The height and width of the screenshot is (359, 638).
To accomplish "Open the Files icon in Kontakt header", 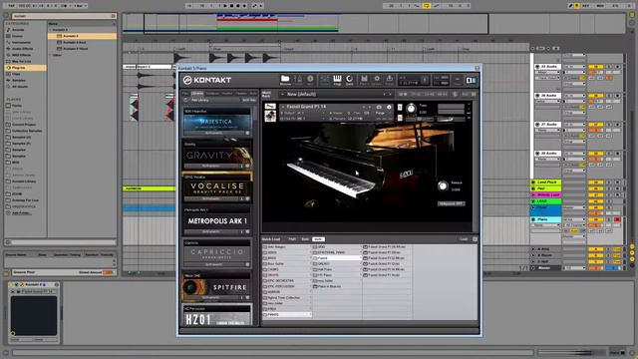I will click(x=364, y=80).
